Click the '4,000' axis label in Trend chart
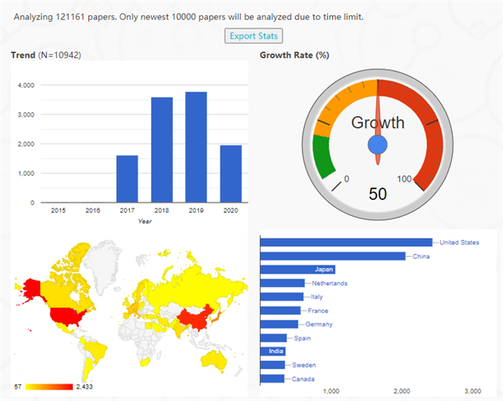Screen dimensions: 503x401 point(26,85)
